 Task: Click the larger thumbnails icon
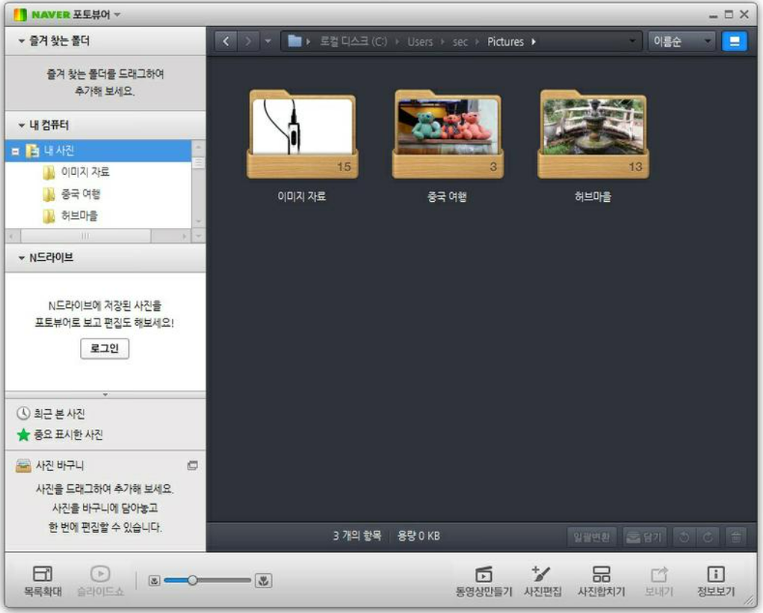264,580
